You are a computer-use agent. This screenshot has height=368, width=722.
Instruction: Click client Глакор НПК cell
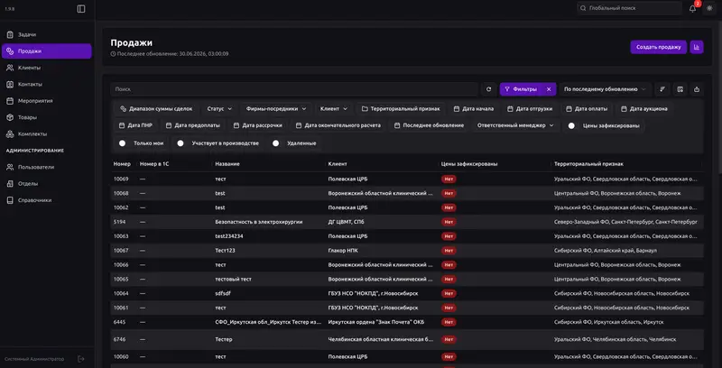point(343,250)
